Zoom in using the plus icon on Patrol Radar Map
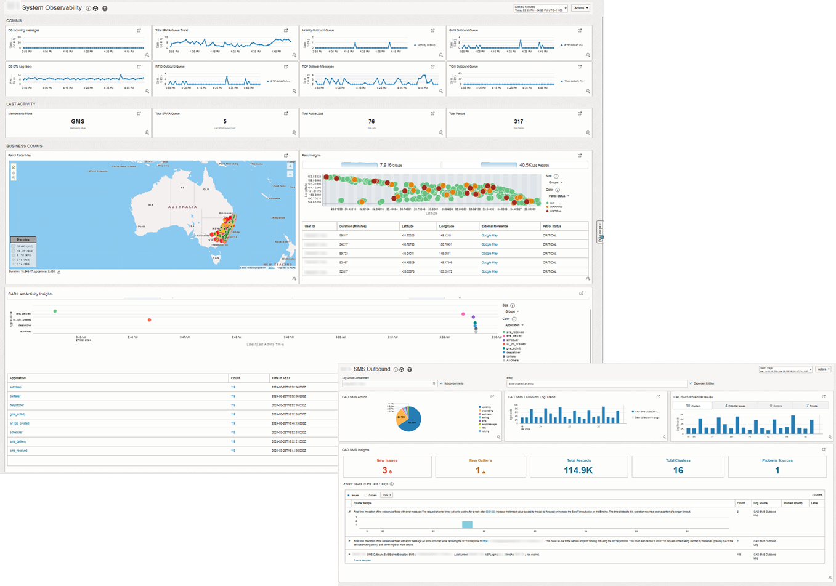836x586 pixels. click(x=290, y=166)
